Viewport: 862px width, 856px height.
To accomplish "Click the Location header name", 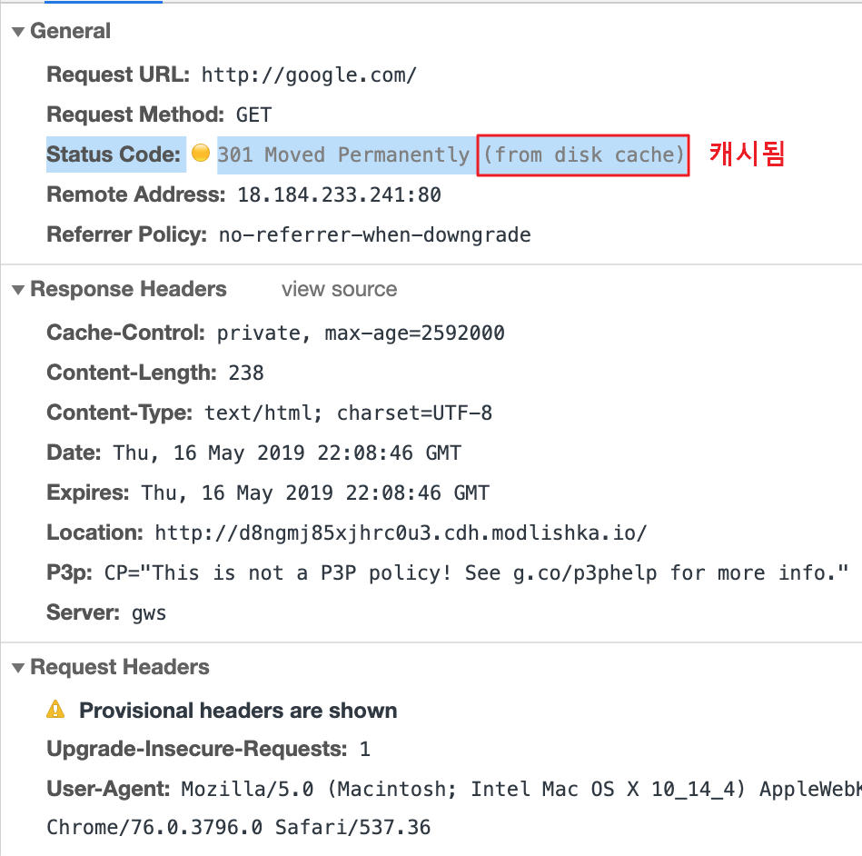I will (x=95, y=533).
